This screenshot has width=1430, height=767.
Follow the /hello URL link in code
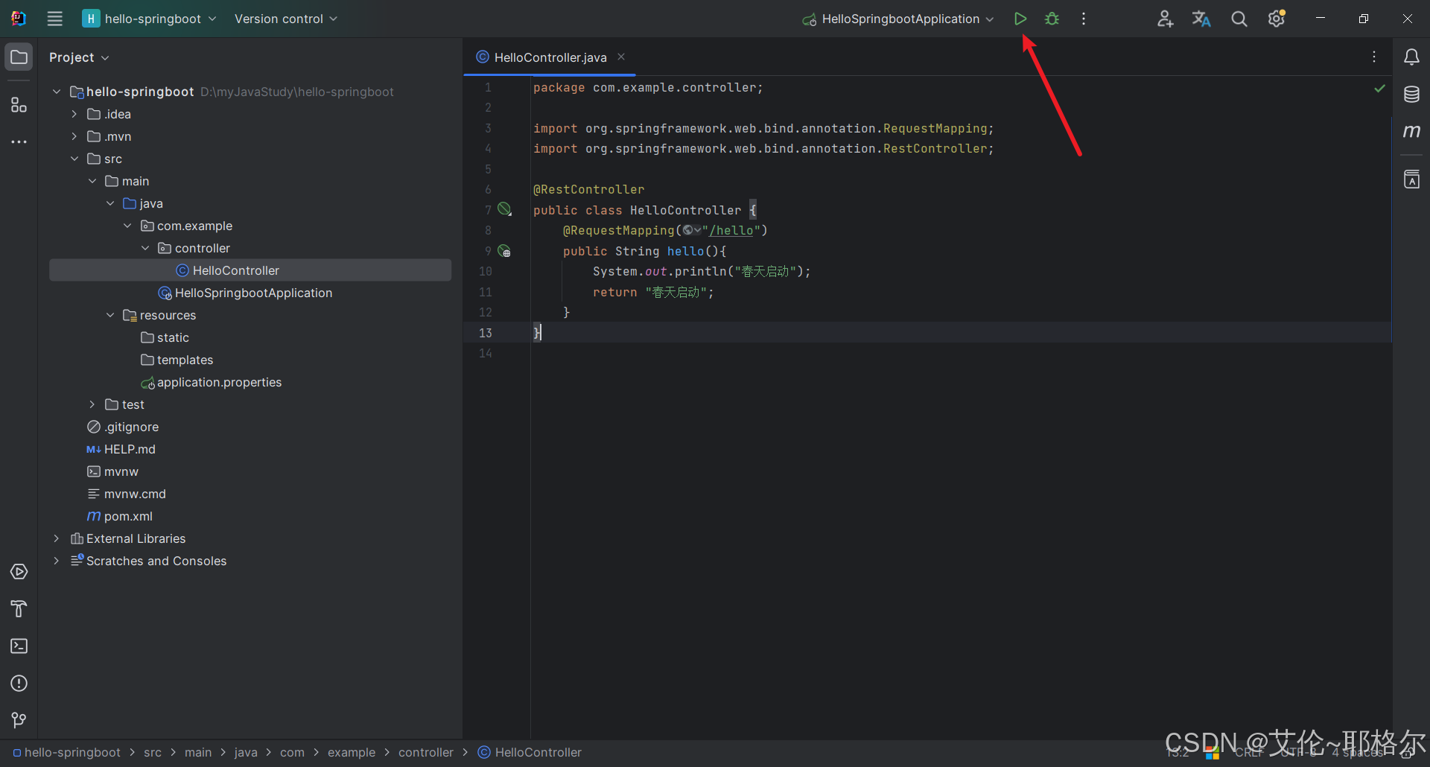click(731, 231)
